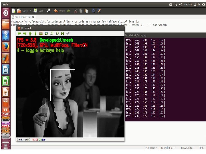Open the sound volume indicator
Screen dimensions: 206x154
coord(181,5)
